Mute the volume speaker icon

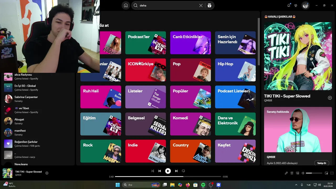tap(303, 173)
